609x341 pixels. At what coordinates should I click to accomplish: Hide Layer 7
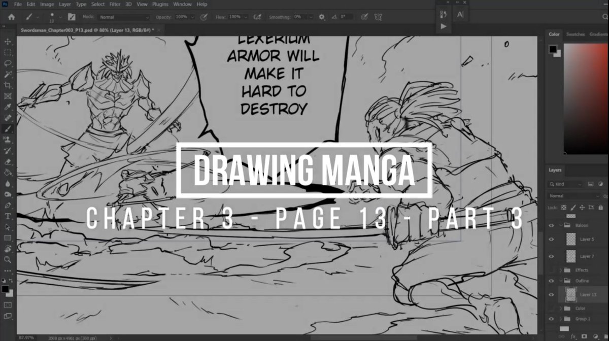(552, 256)
